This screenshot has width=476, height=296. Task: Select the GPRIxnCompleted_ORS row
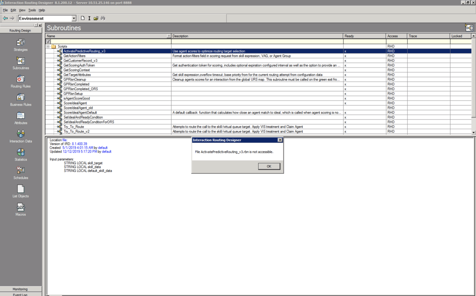click(x=258, y=89)
